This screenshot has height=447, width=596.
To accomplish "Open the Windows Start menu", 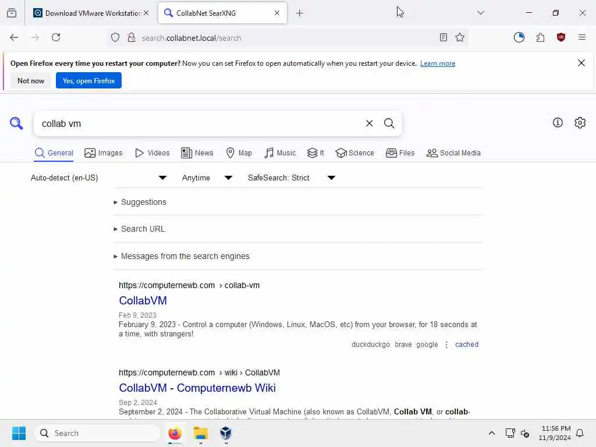I will click(x=19, y=433).
